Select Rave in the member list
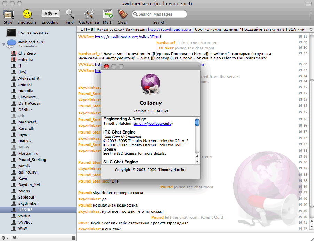The width and height of the screenshot is (314, 241). point(38,178)
